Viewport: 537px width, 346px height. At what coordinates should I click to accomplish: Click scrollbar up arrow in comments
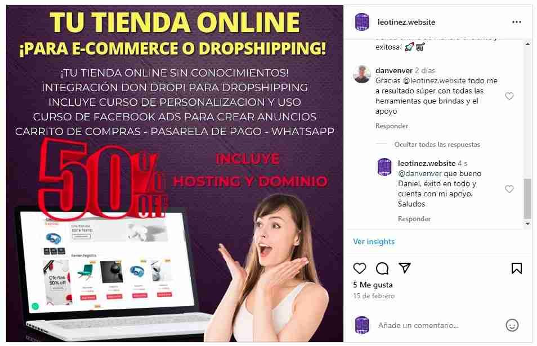click(528, 44)
